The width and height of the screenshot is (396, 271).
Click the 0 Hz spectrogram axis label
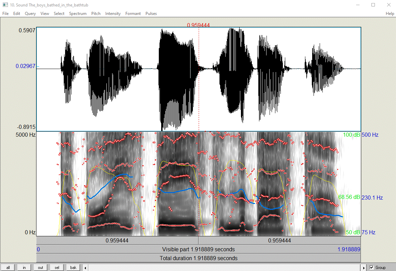pyautogui.click(x=30, y=232)
